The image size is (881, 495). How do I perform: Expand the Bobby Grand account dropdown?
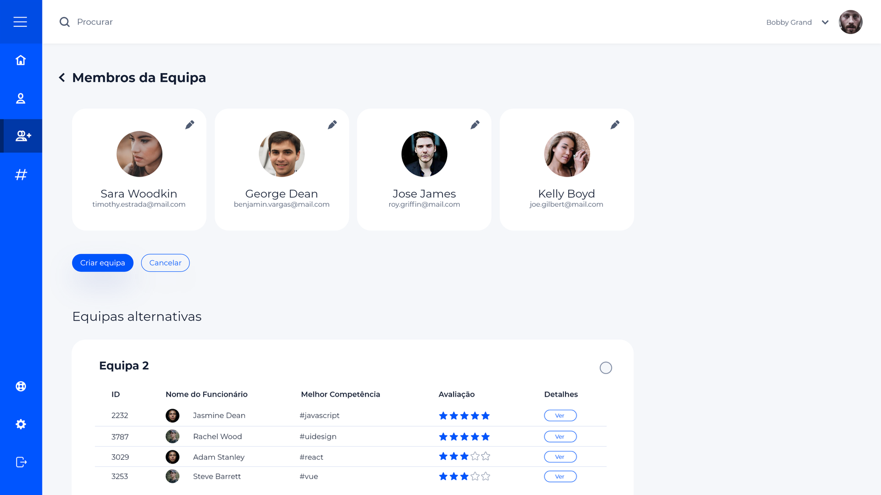click(x=825, y=23)
